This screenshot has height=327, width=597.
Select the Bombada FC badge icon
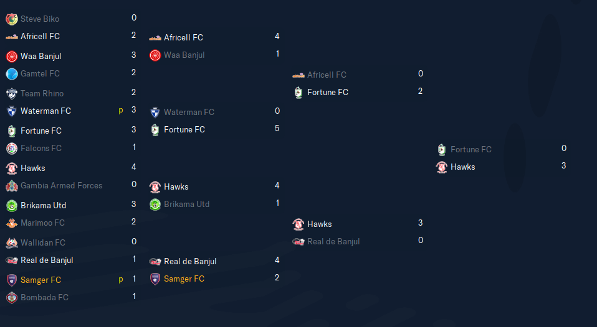coord(12,298)
